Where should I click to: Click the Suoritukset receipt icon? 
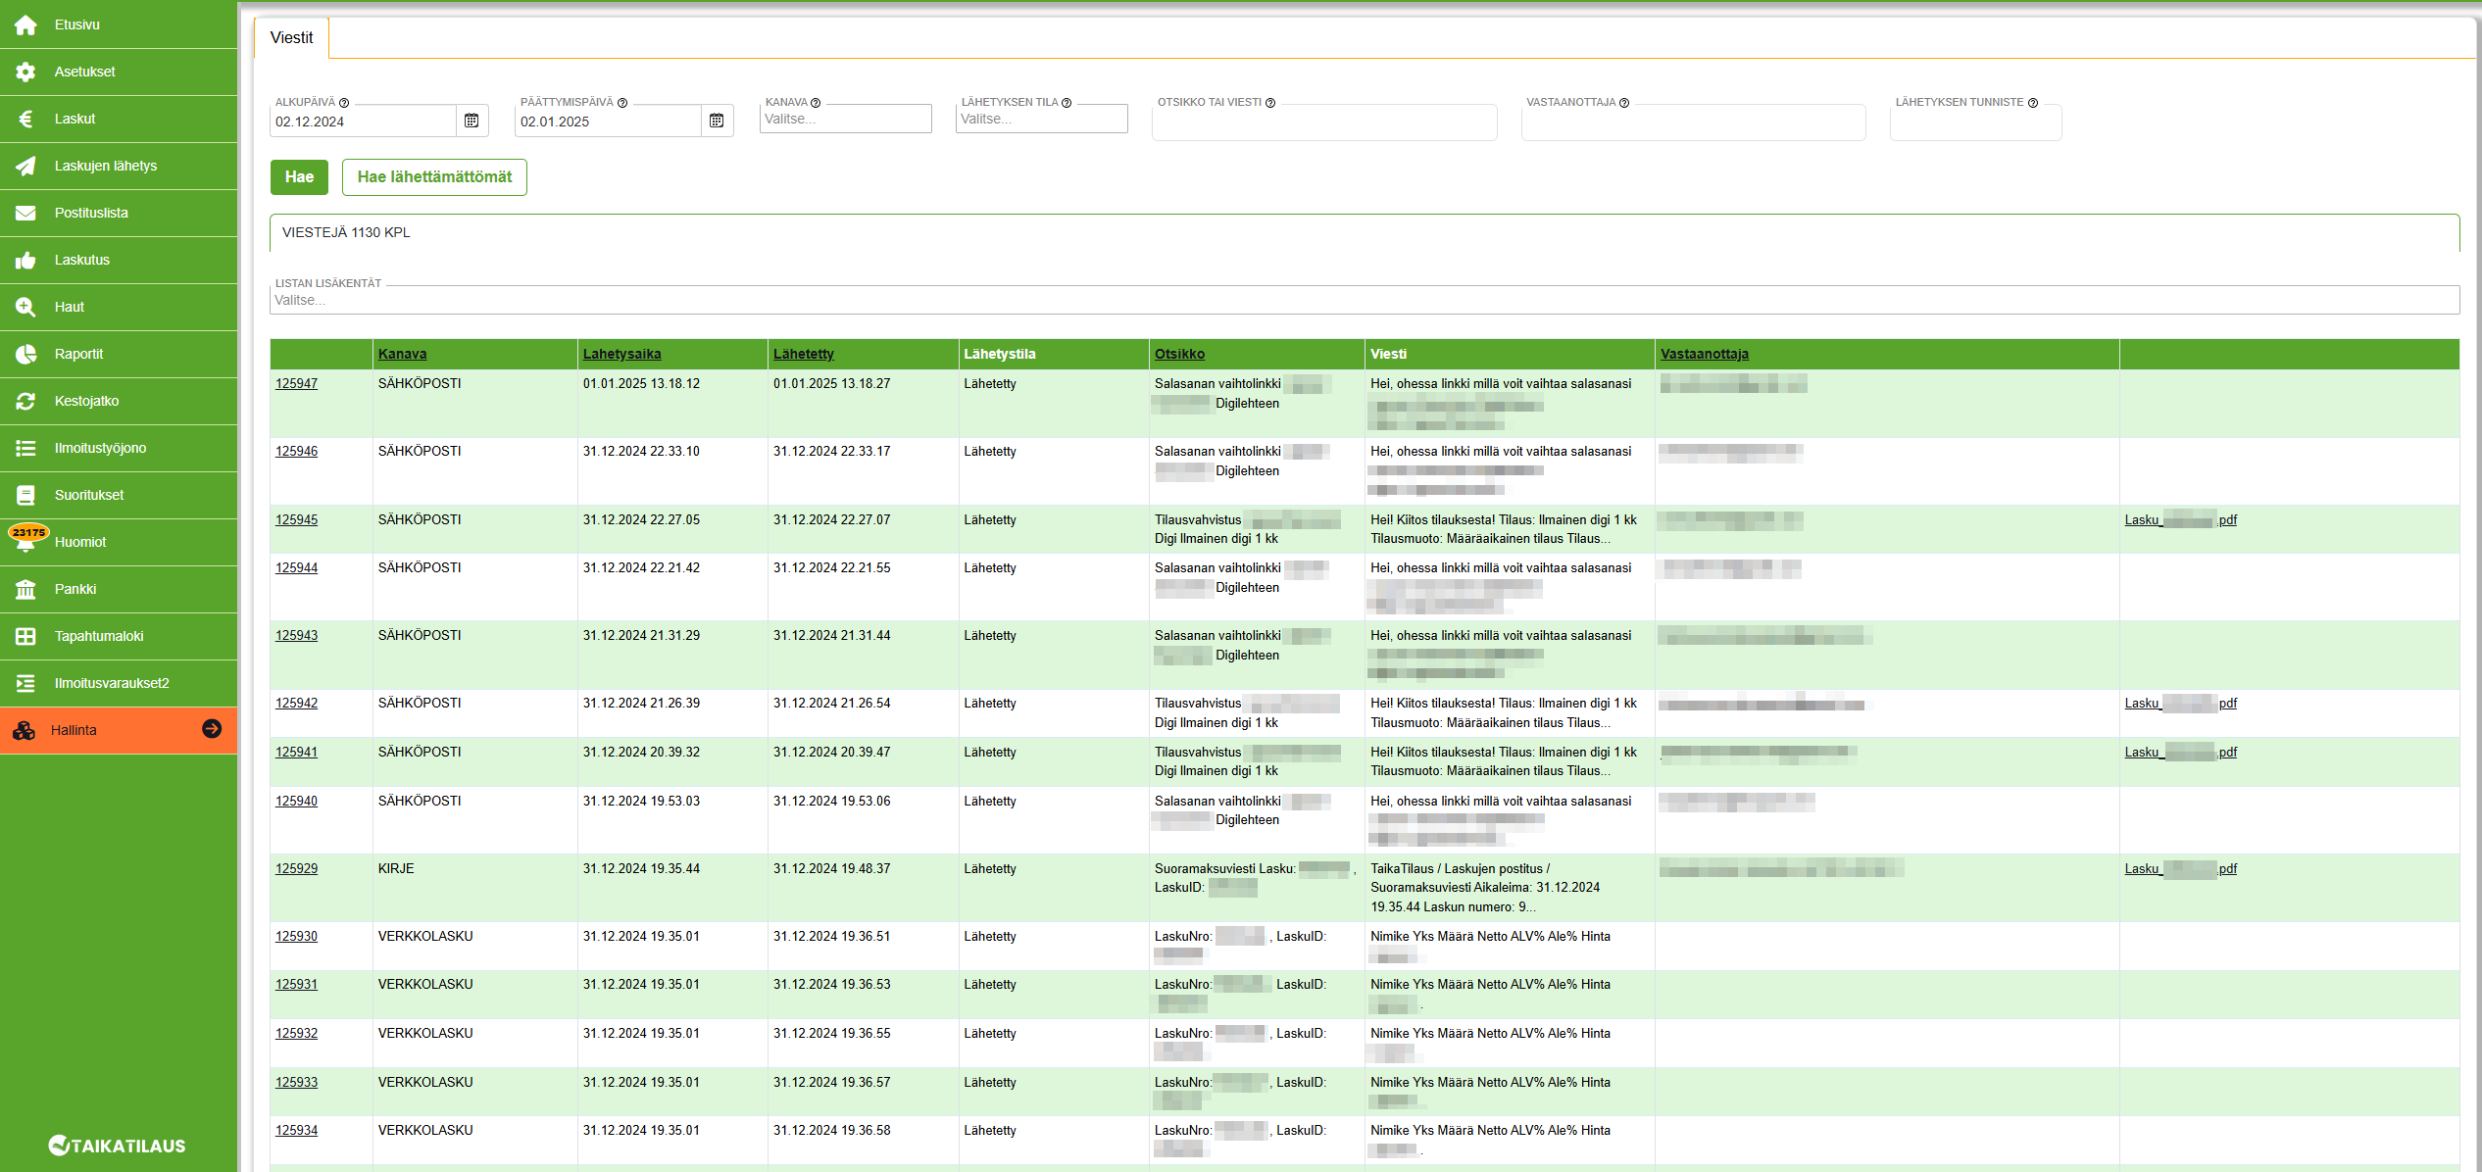click(x=25, y=495)
